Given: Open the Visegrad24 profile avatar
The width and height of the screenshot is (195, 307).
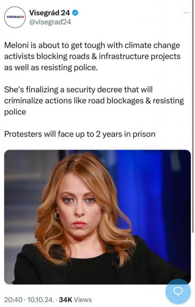Looking at the screenshot, I should (x=15, y=17).
